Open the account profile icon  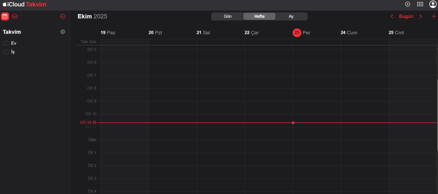433,4
